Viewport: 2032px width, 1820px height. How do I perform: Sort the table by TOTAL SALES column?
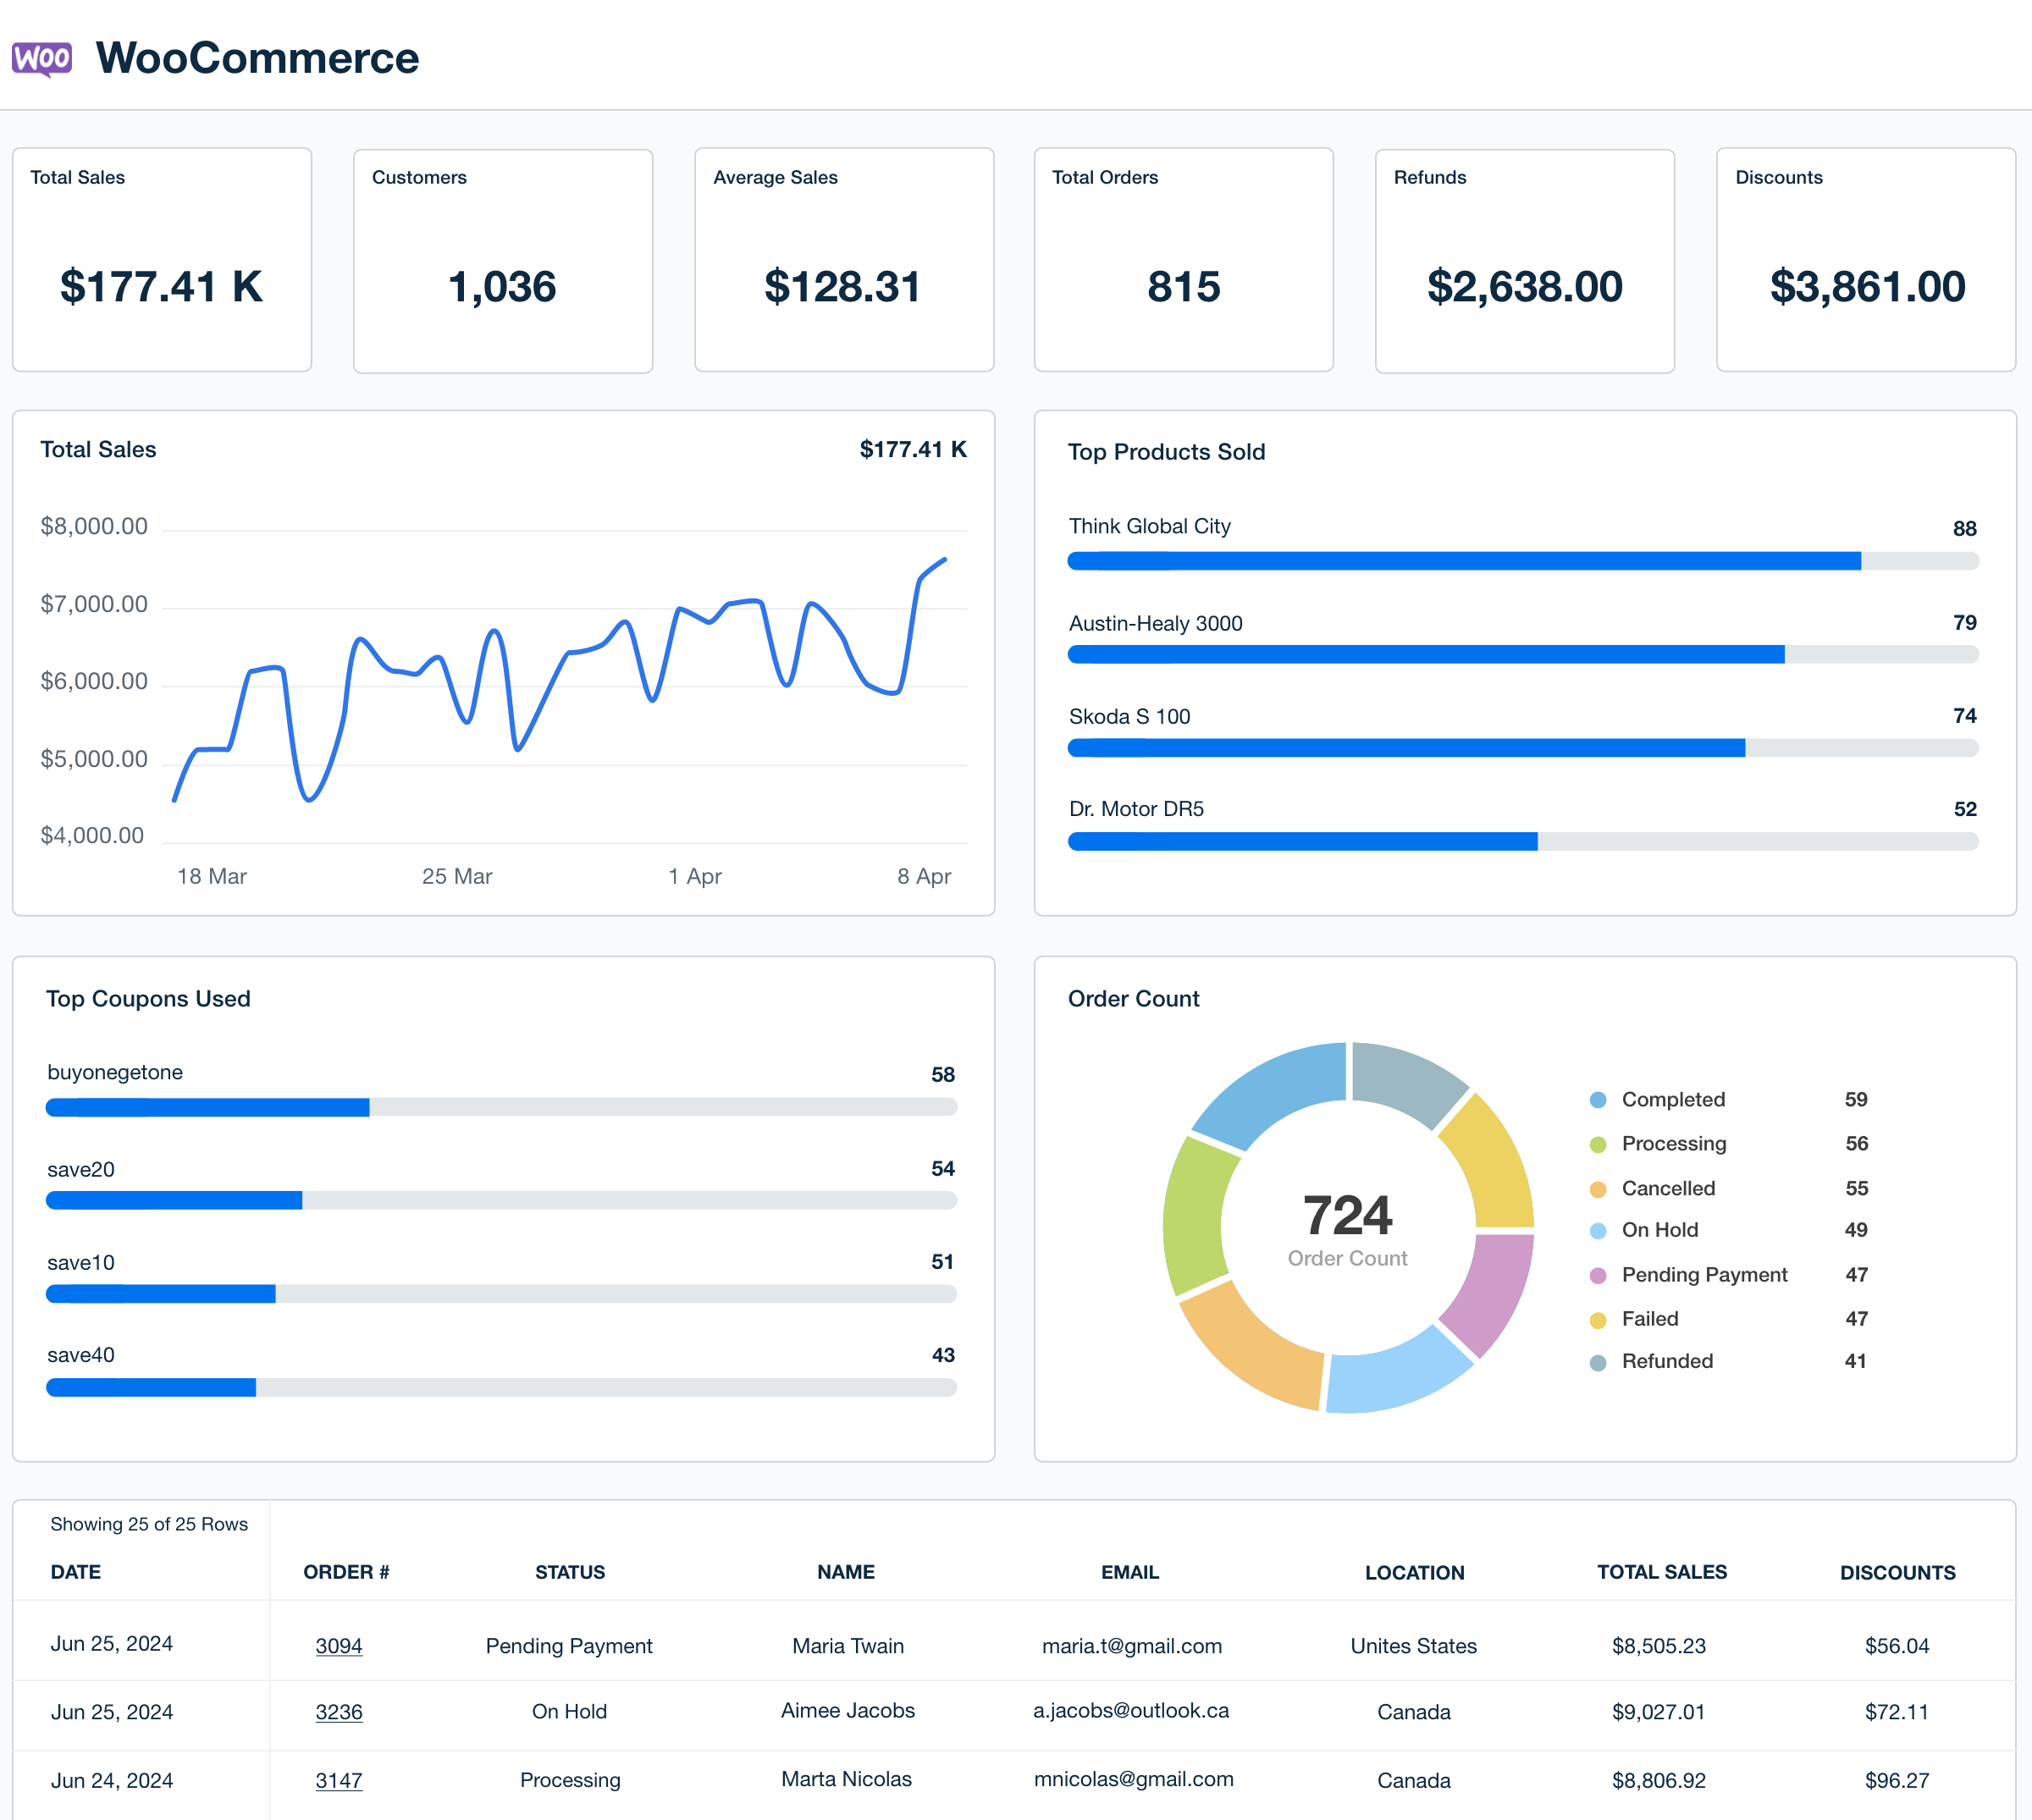tap(1662, 1572)
